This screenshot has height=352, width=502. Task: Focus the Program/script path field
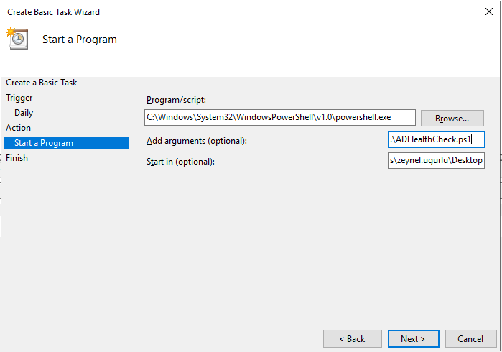pos(280,117)
